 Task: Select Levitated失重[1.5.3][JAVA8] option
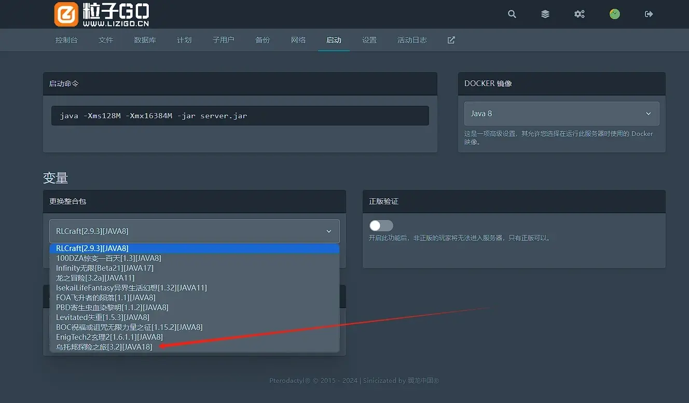click(x=195, y=317)
